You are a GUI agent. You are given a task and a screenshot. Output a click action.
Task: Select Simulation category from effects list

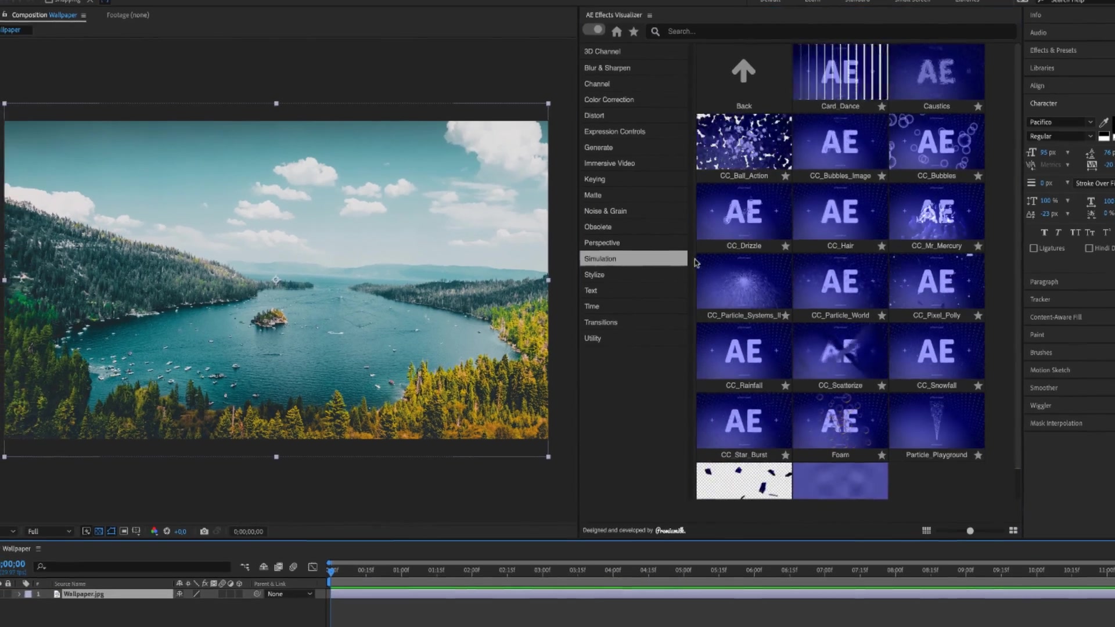tap(600, 258)
